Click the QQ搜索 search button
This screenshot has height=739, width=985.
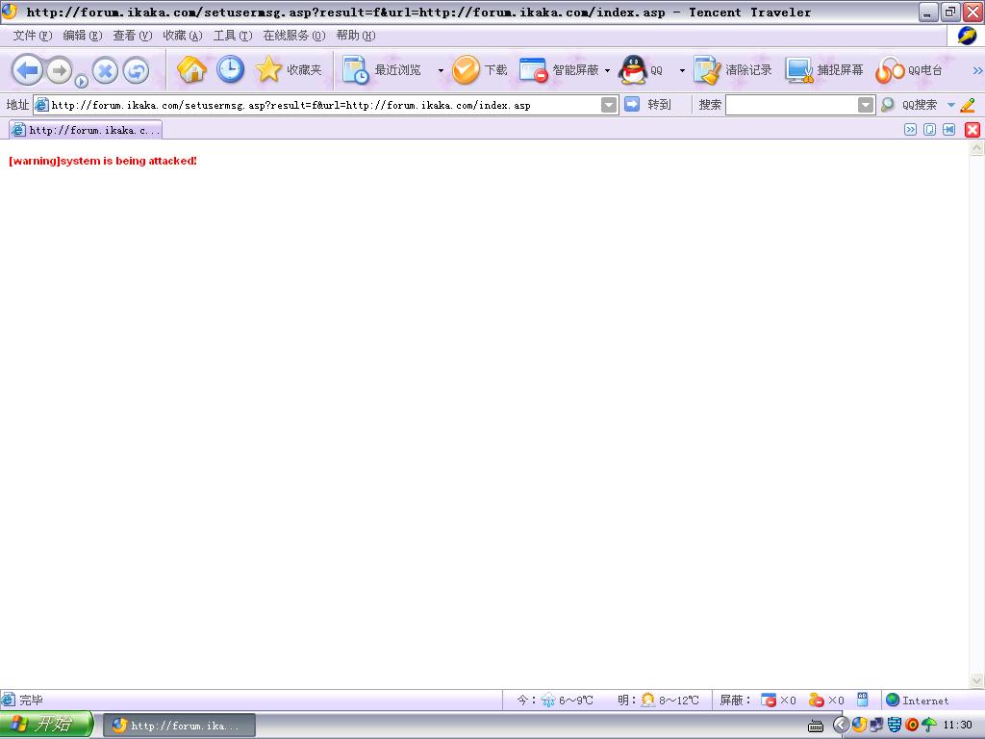tap(909, 105)
